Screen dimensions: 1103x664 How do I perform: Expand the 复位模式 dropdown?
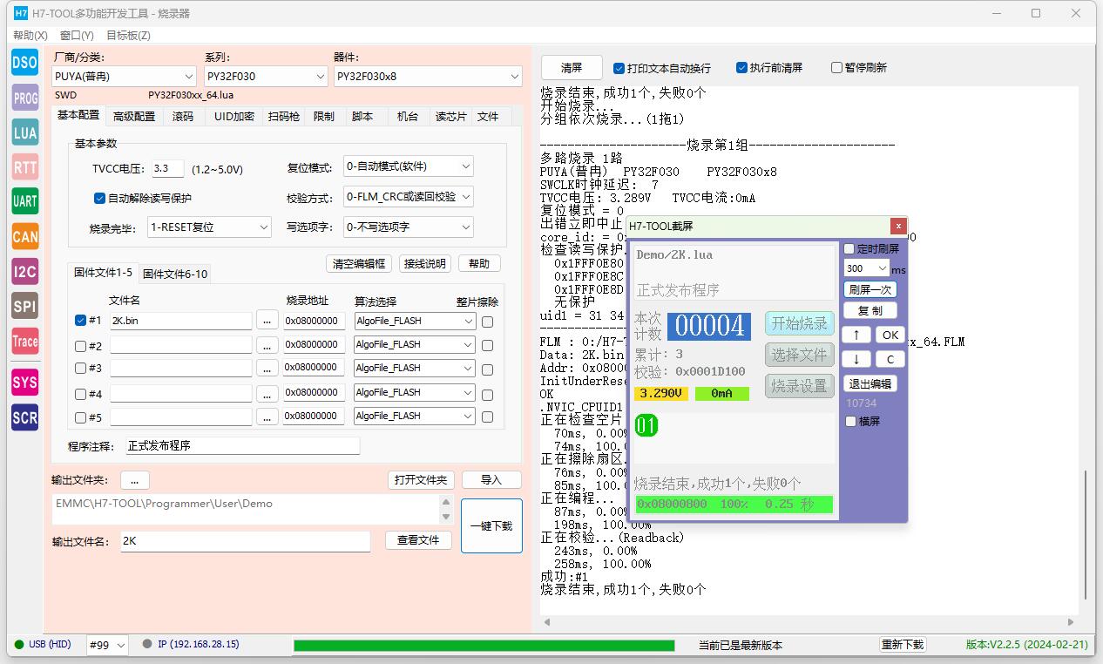click(409, 166)
